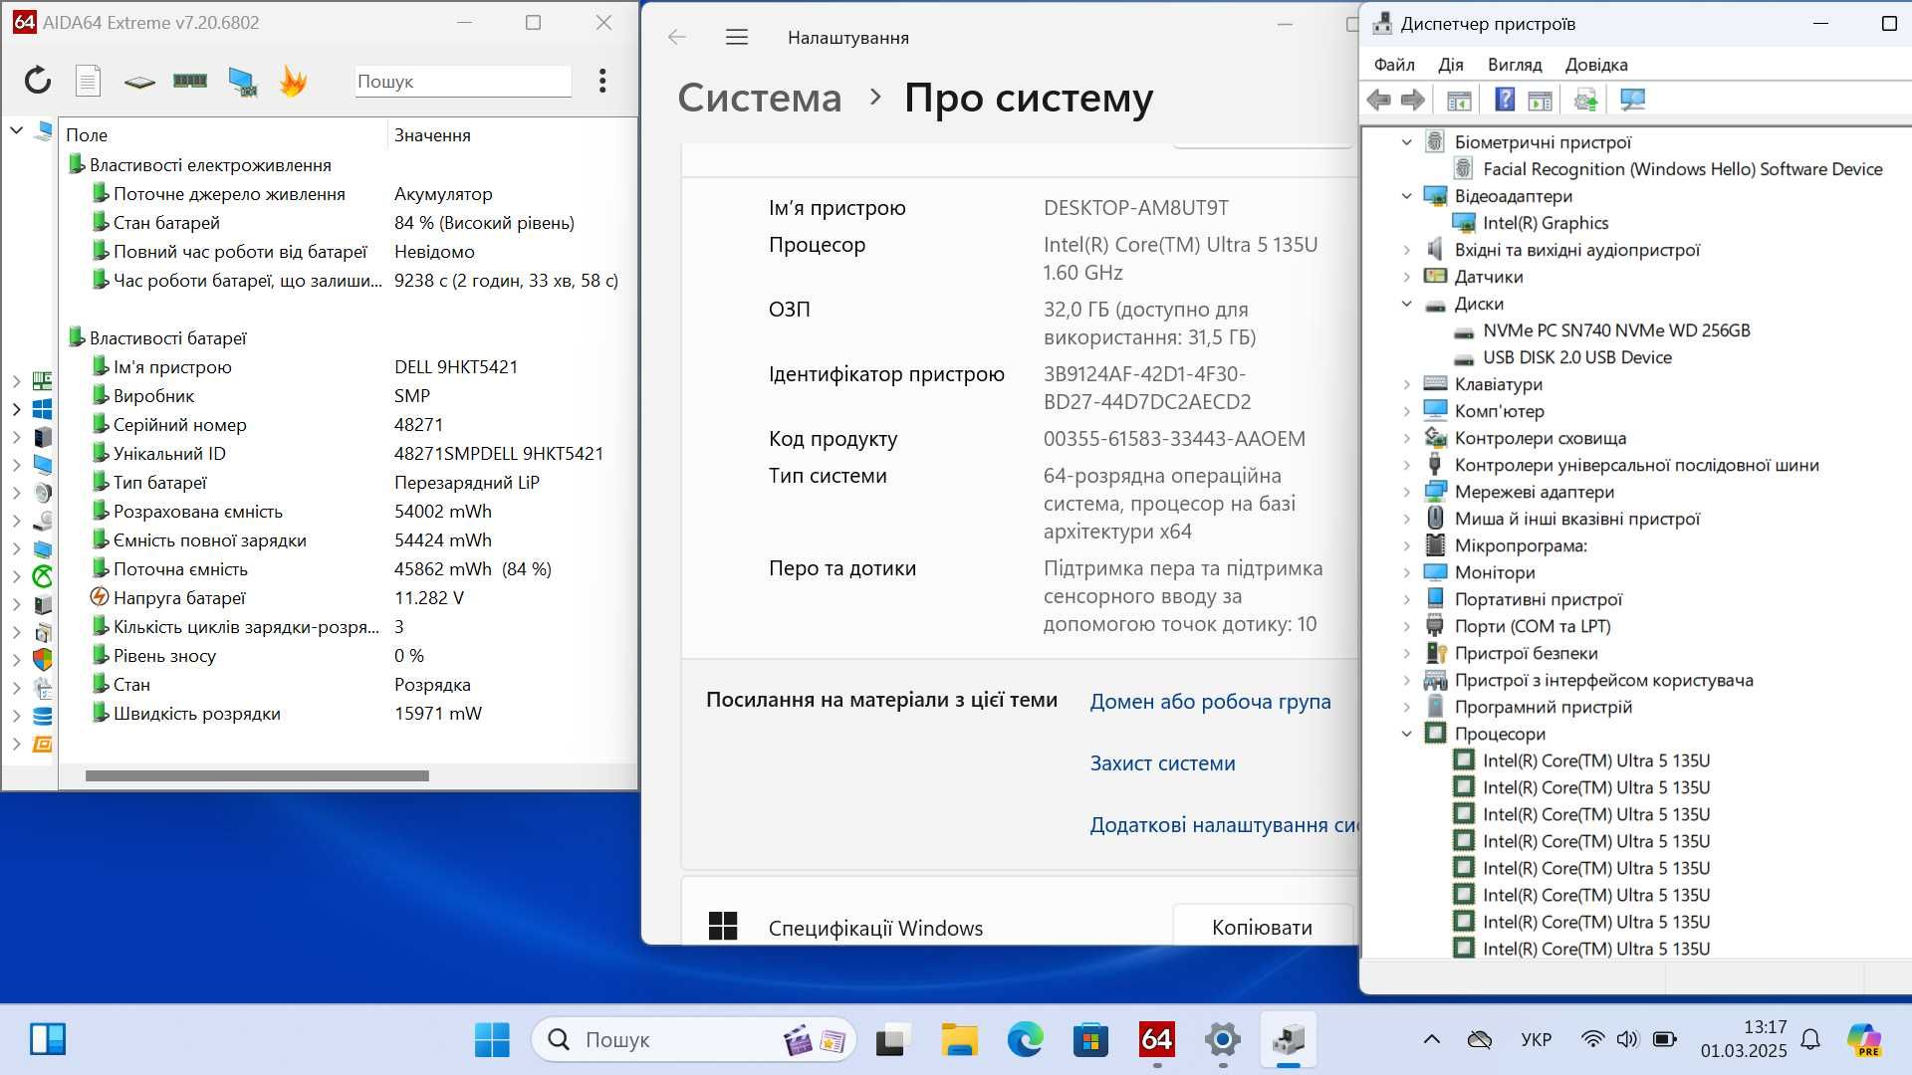Click AIDA64 network computer toolbar icon
Screen dimensions: 1912x1075
point(242,82)
